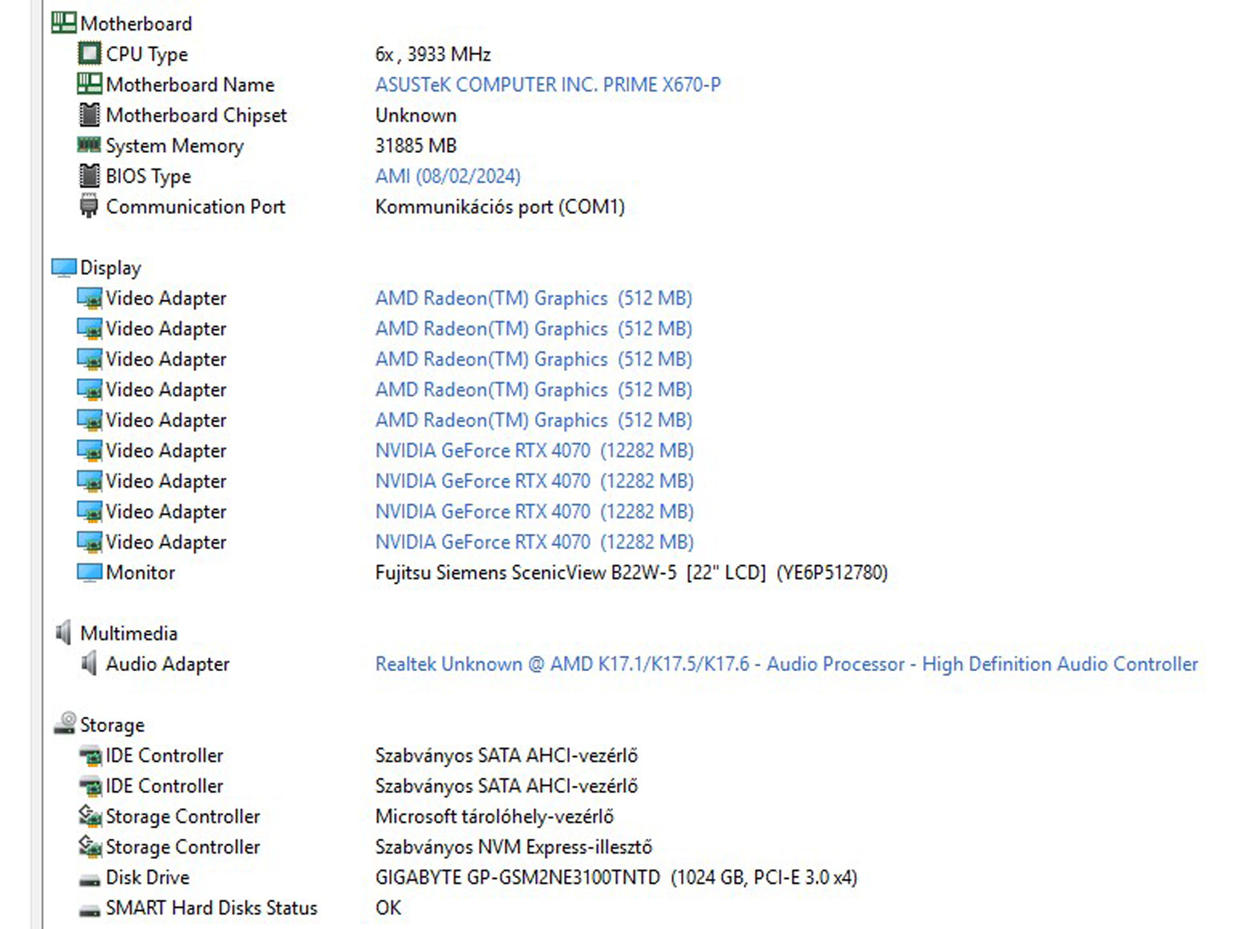Select the CPU Type label
This screenshot has height=929, width=1254.
(x=147, y=54)
